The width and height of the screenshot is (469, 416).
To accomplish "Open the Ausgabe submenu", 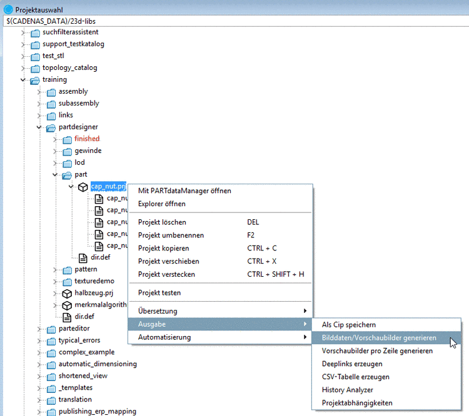I will tap(221, 324).
